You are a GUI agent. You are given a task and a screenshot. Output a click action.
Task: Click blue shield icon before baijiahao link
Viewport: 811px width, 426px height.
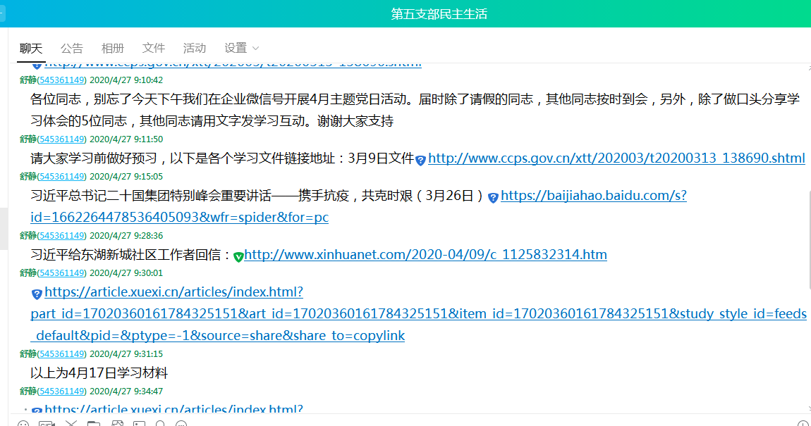(494, 198)
